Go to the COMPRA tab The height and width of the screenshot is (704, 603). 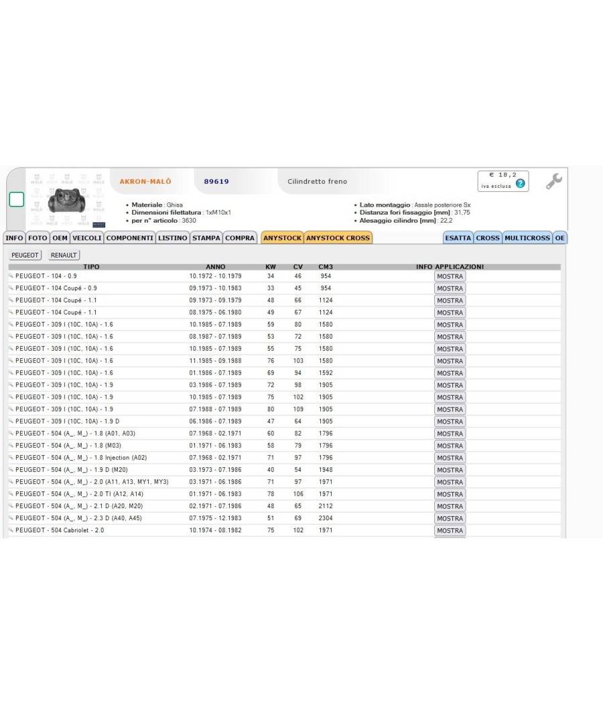(x=240, y=238)
